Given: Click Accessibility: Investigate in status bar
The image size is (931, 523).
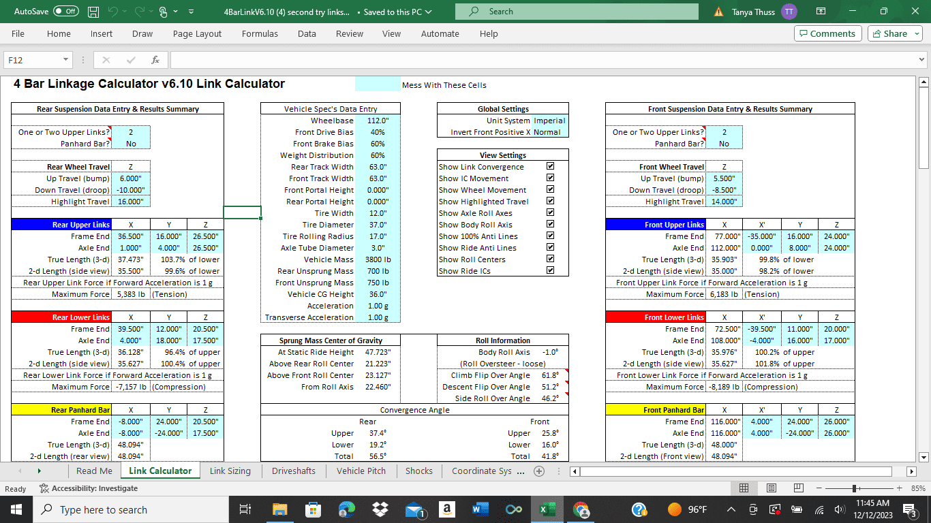Looking at the screenshot, I should [88, 488].
